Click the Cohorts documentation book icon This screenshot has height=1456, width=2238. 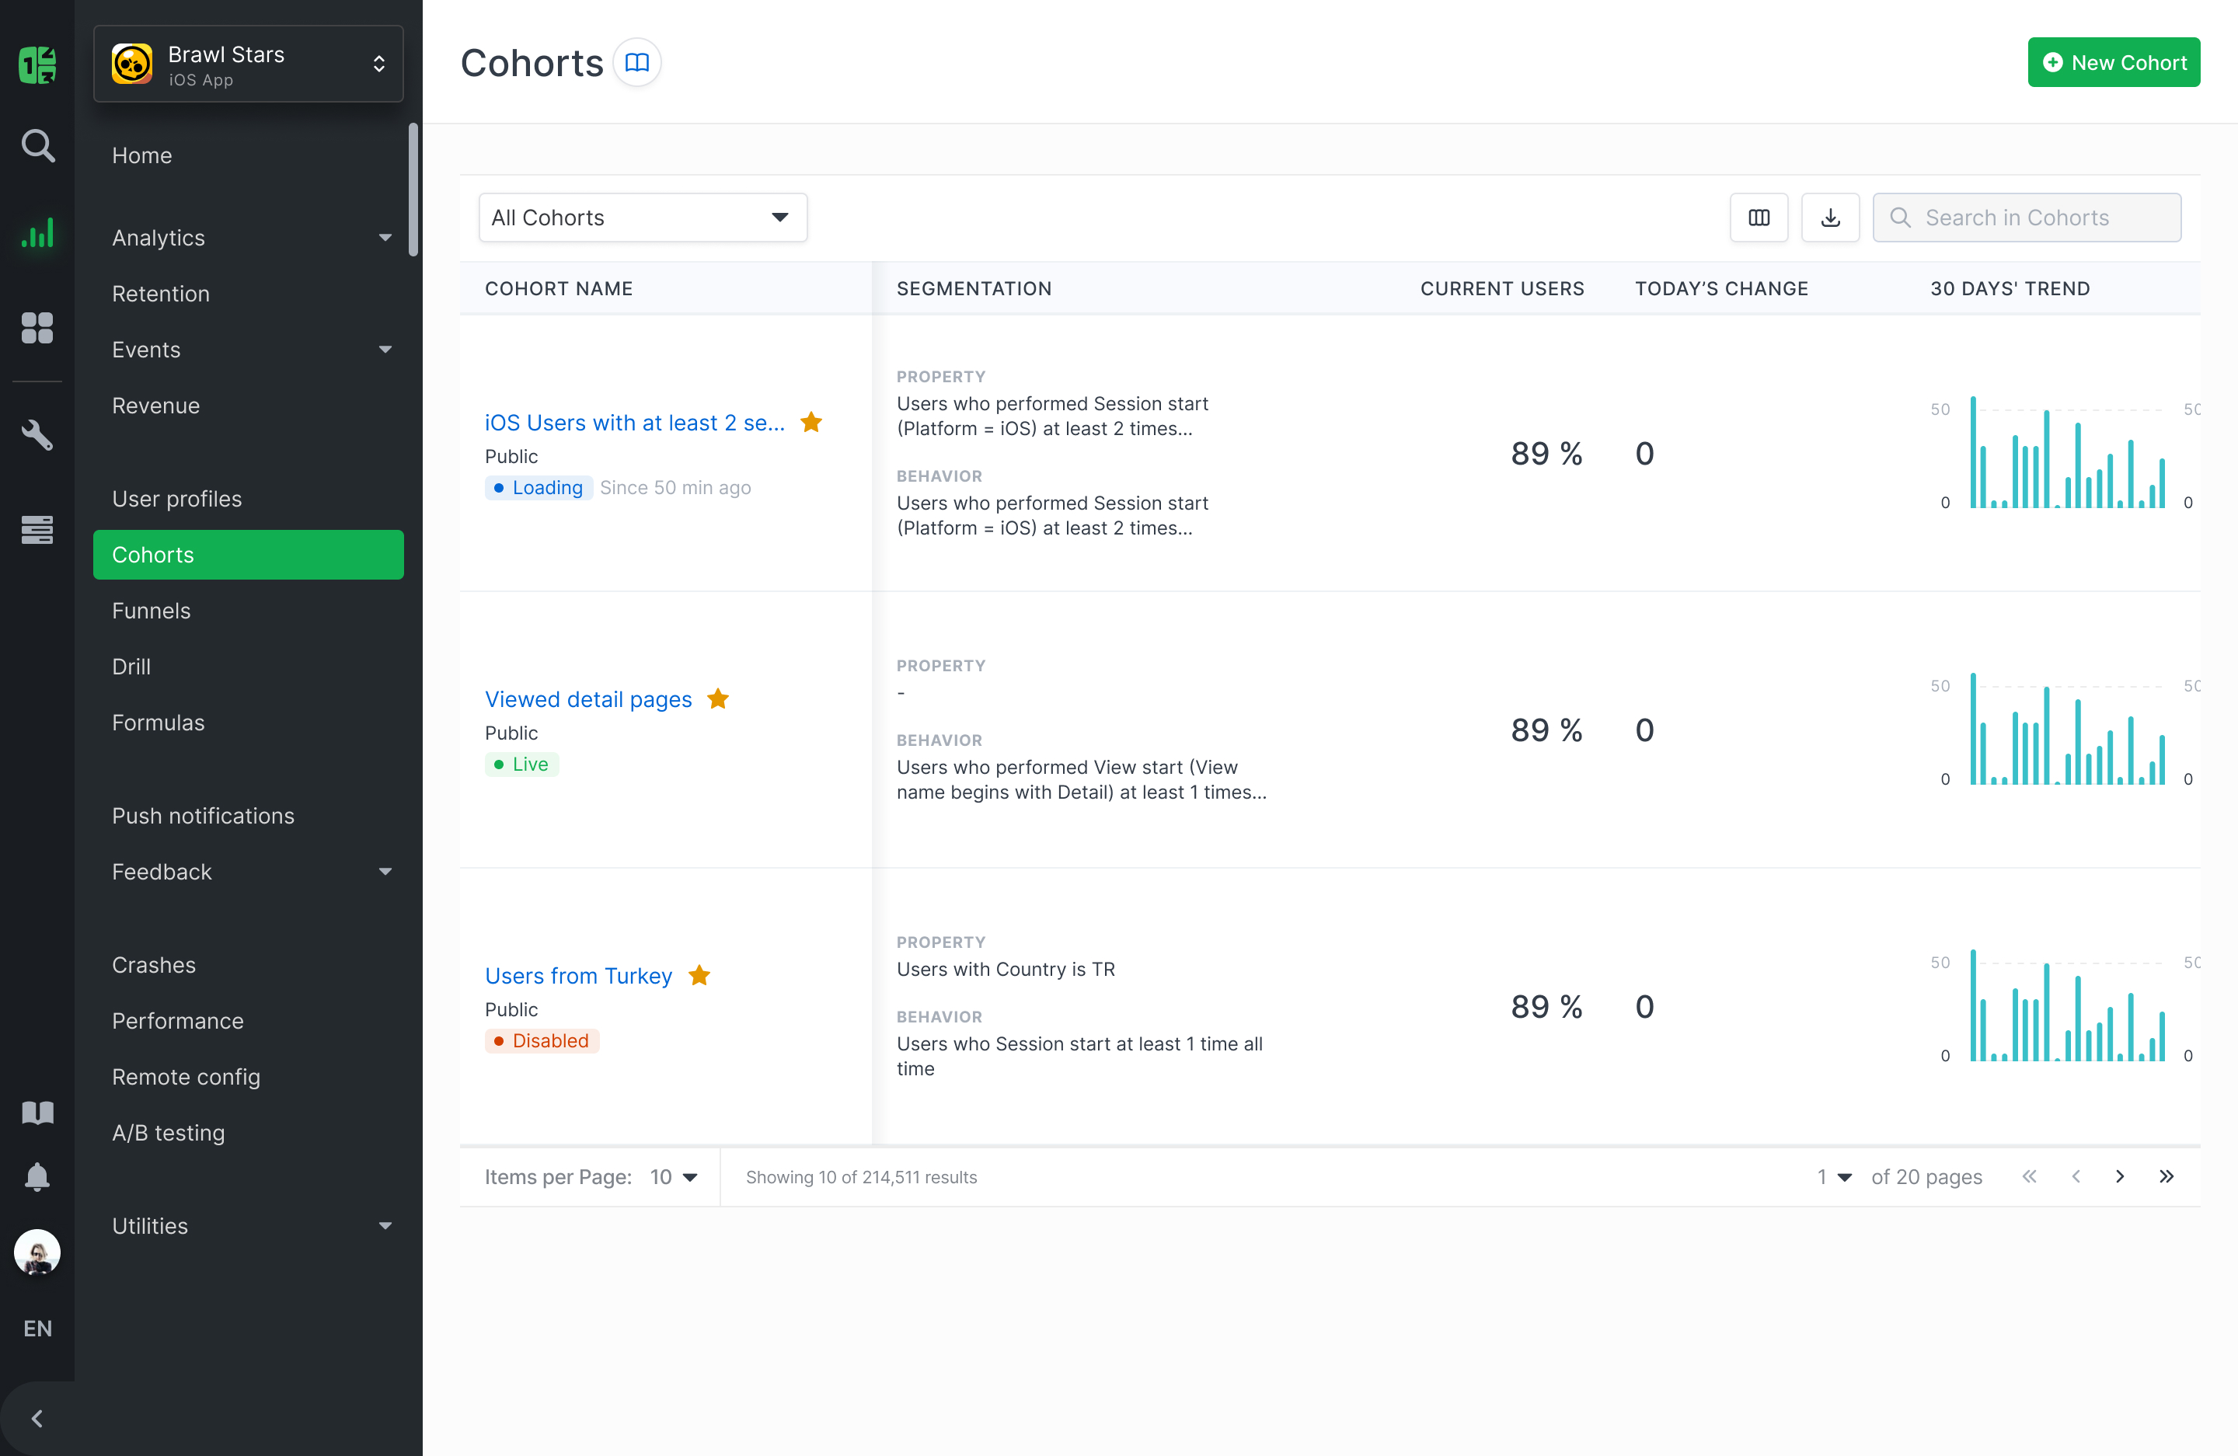click(636, 63)
